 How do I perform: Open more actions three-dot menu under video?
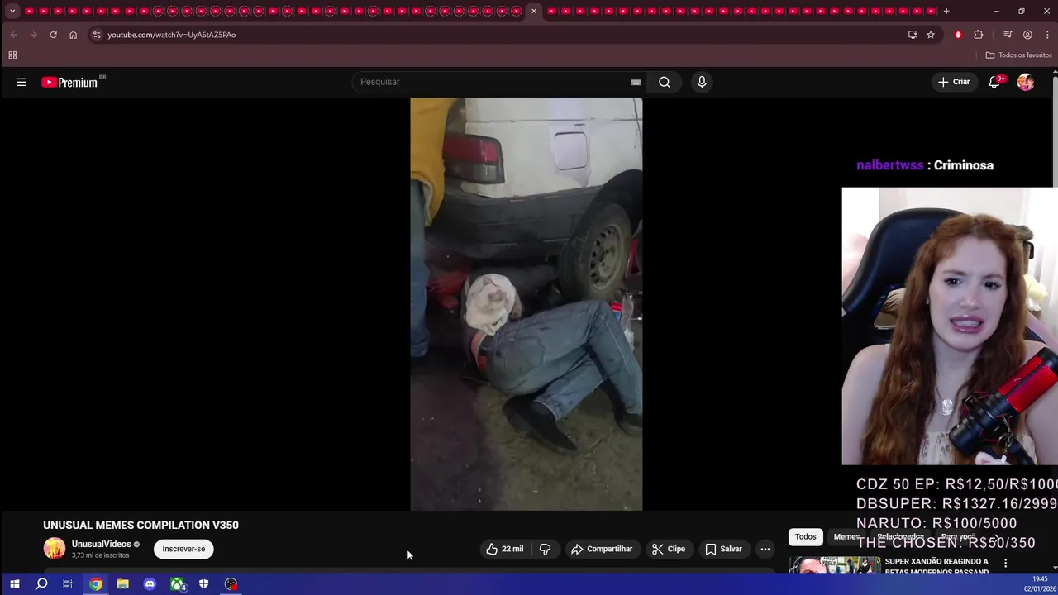tap(765, 549)
